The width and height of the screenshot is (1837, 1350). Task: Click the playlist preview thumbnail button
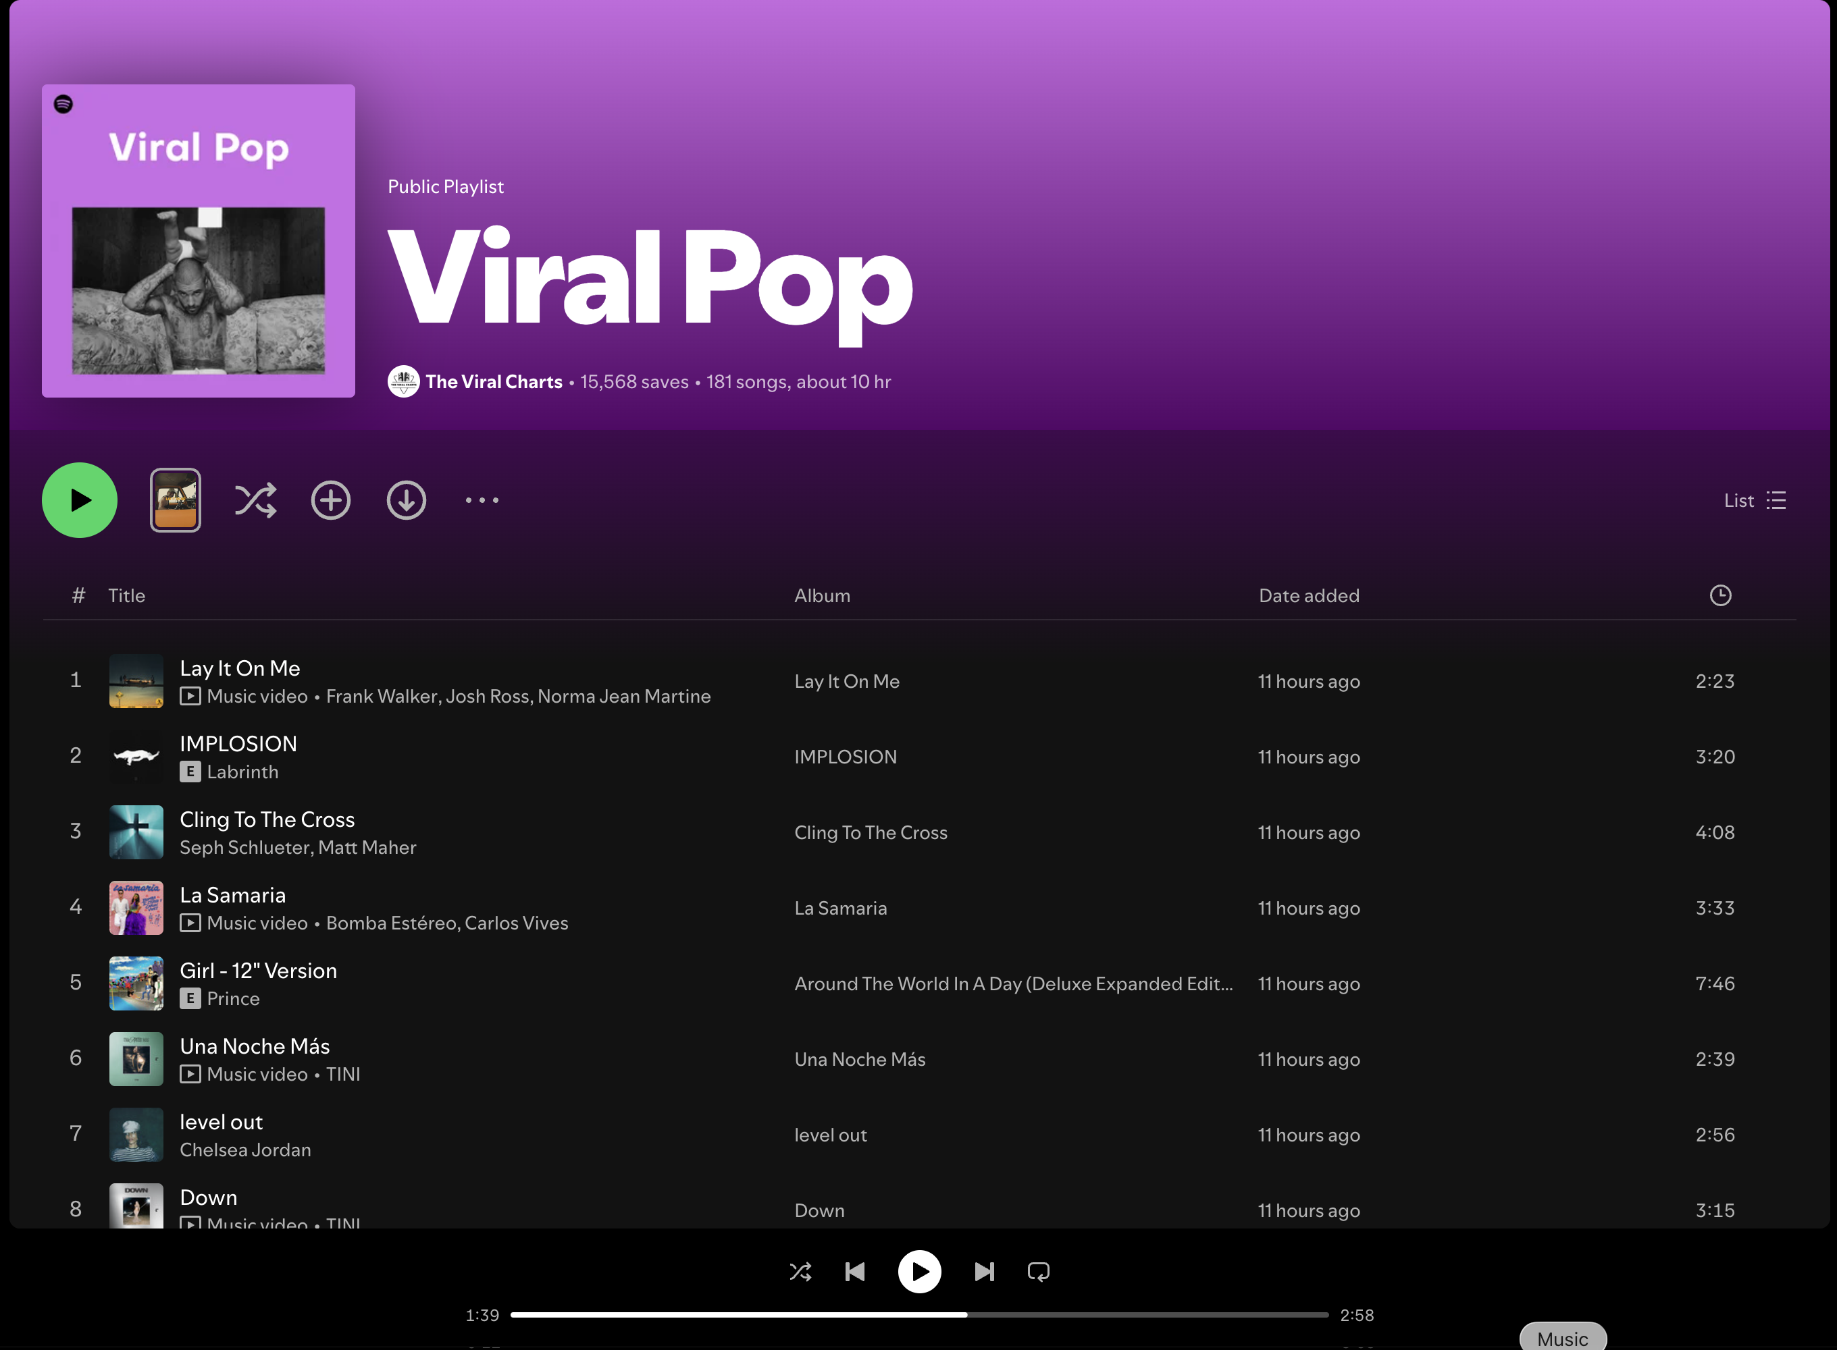point(175,500)
